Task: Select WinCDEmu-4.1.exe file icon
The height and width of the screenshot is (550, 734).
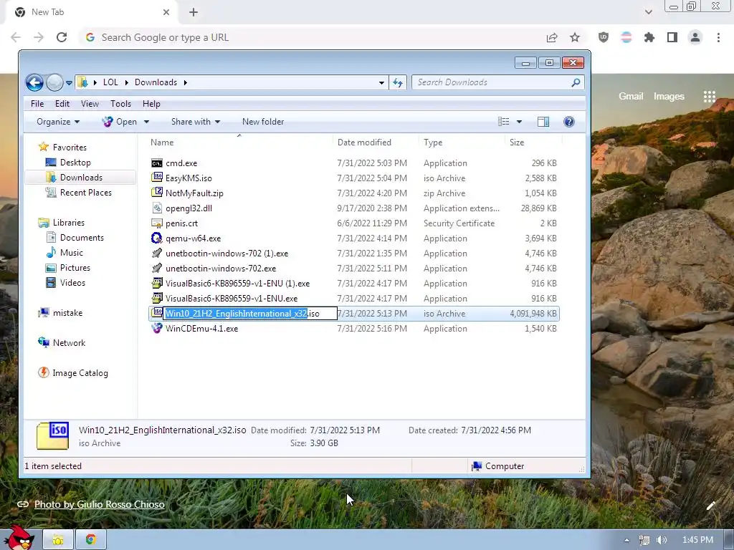Action: point(157,328)
